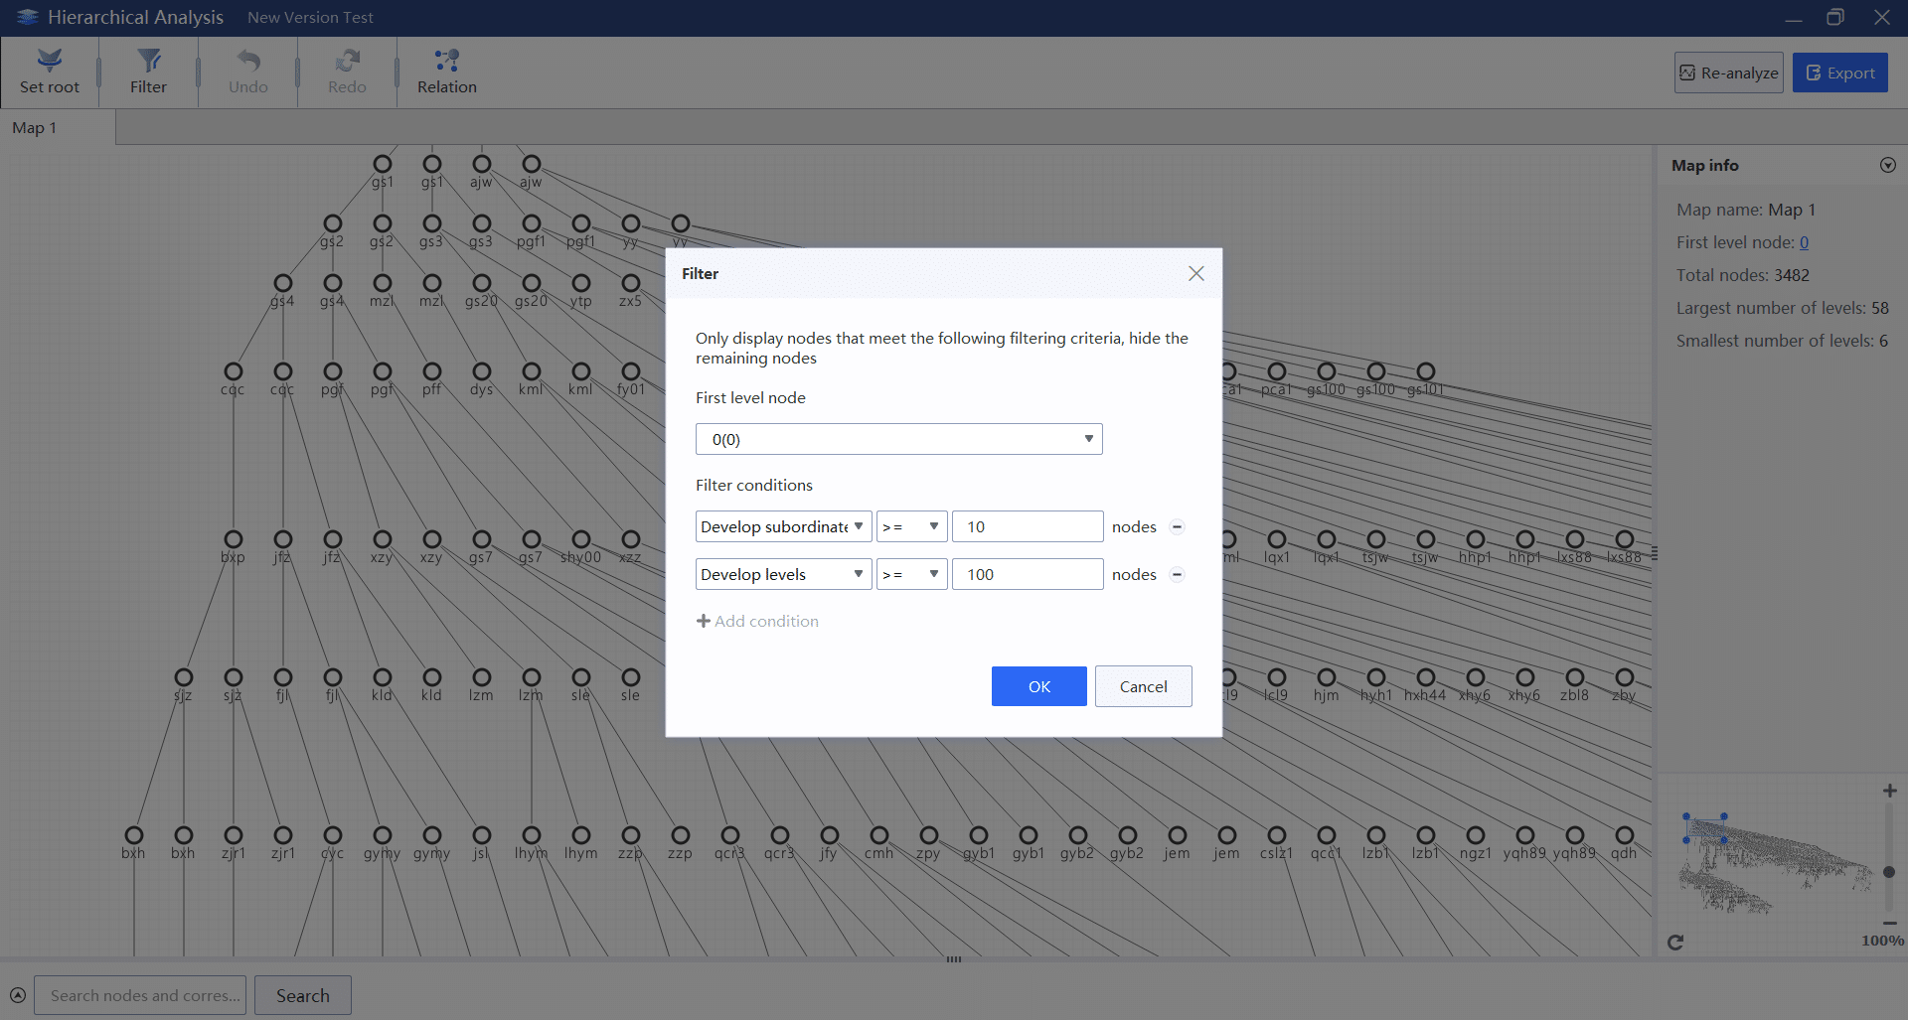Click the minimap overview thumbnail
This screenshot has height=1020, width=1908.
pos(1774,862)
